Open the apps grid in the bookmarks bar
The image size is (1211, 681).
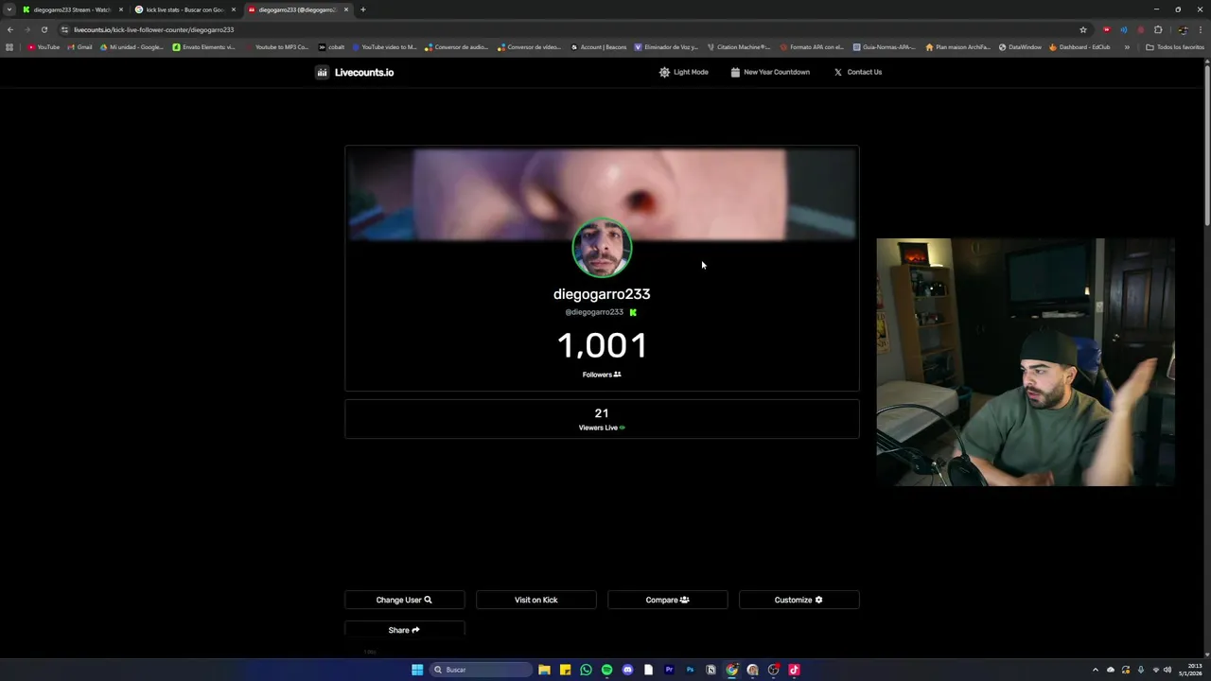point(9,47)
